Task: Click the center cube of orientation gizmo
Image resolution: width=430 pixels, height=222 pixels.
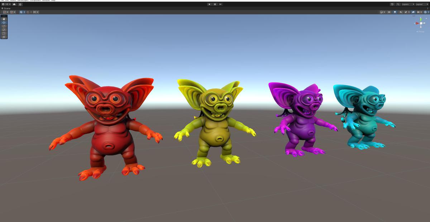Action: (421, 23)
